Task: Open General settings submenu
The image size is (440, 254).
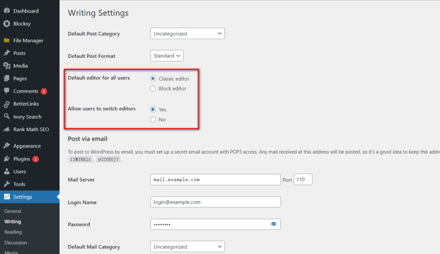Action: (x=12, y=211)
